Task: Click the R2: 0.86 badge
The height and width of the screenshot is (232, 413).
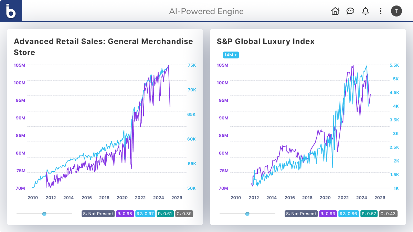Action: tap(349, 214)
